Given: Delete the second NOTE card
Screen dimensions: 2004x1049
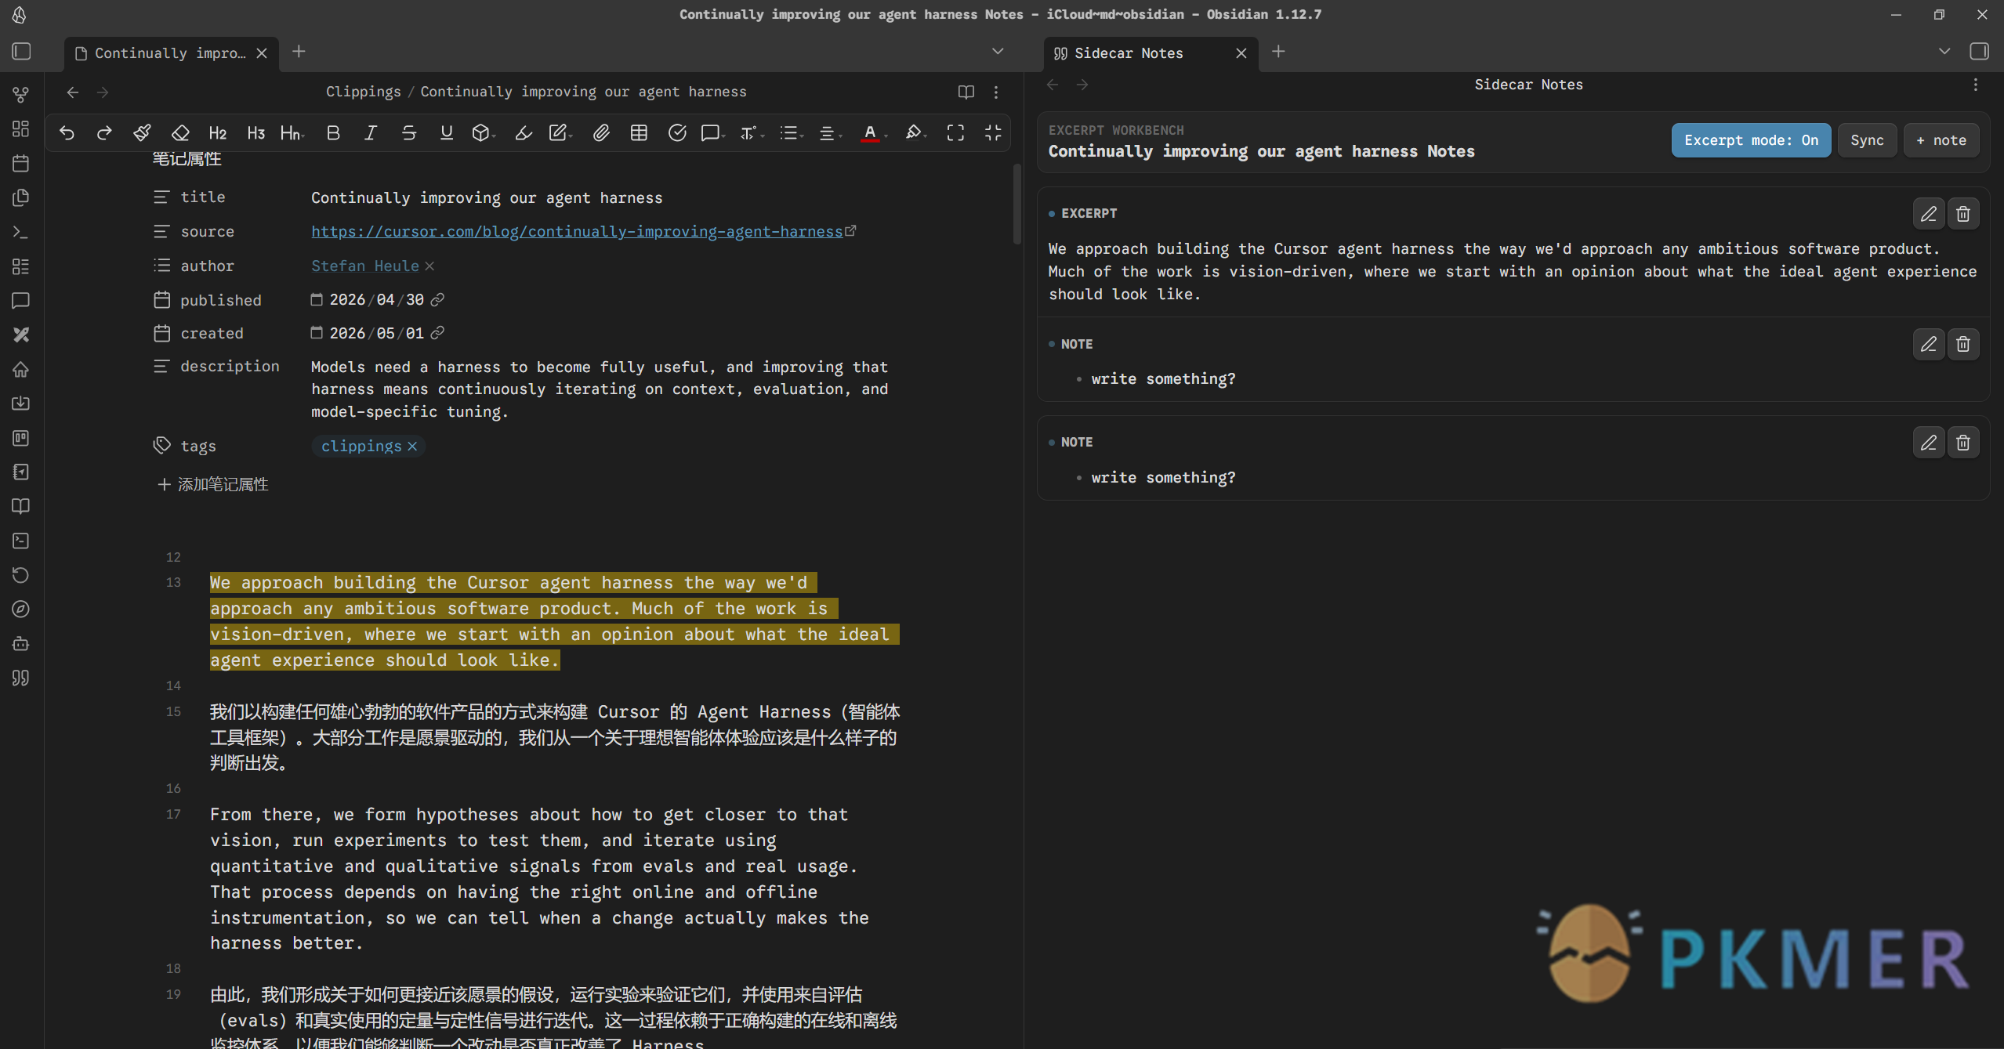Looking at the screenshot, I should (x=1963, y=443).
